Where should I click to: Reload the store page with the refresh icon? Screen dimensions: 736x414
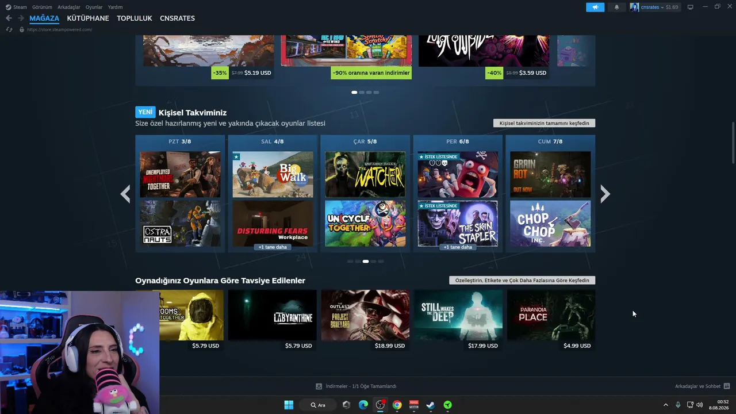(9, 29)
